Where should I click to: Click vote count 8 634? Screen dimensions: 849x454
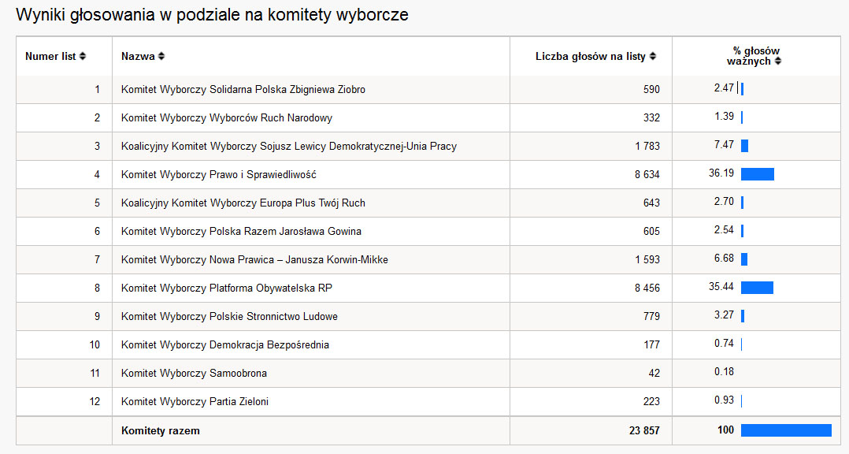(x=647, y=175)
